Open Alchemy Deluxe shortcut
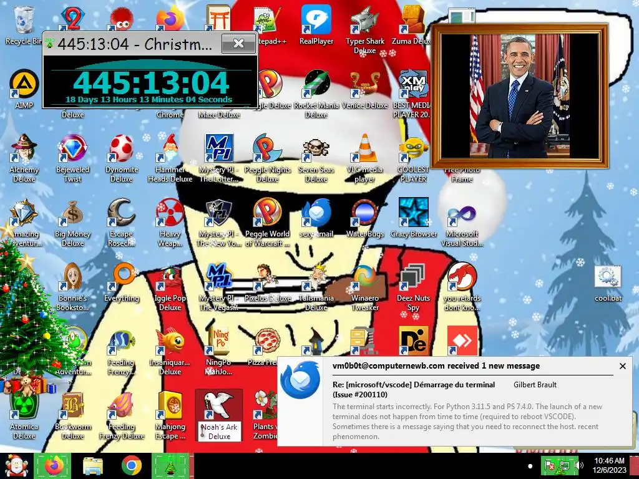Image resolution: width=639 pixels, height=479 pixels. (x=24, y=158)
